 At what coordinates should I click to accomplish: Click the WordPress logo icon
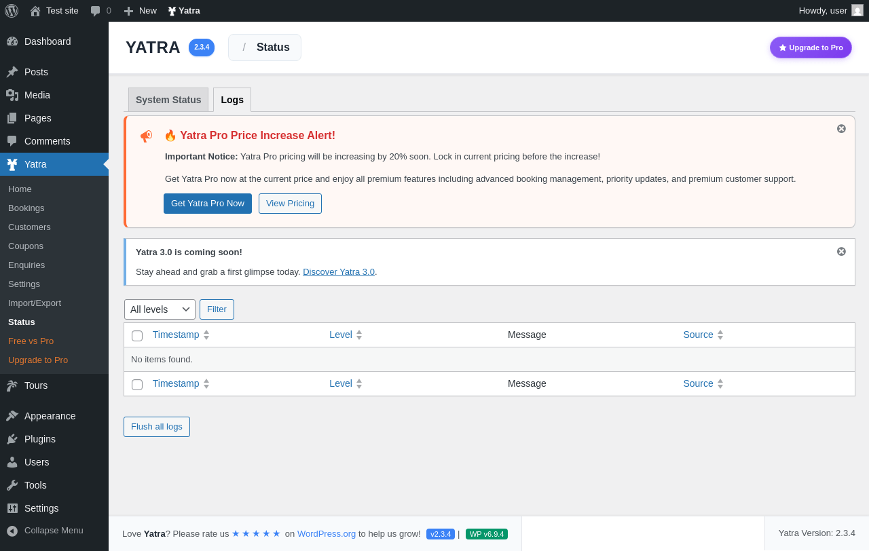12,11
